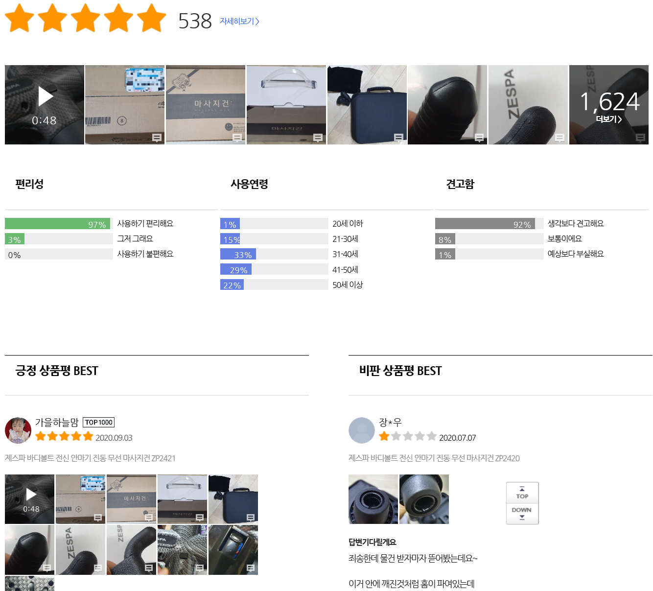Click product name ending ZP2421
Image resolution: width=653 pixels, height=591 pixels.
click(90, 458)
